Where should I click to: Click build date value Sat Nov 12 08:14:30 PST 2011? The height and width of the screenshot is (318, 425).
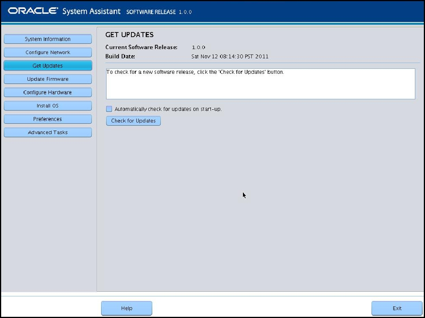click(x=230, y=57)
